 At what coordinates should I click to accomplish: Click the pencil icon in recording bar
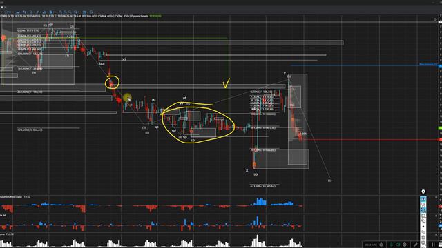416,245
